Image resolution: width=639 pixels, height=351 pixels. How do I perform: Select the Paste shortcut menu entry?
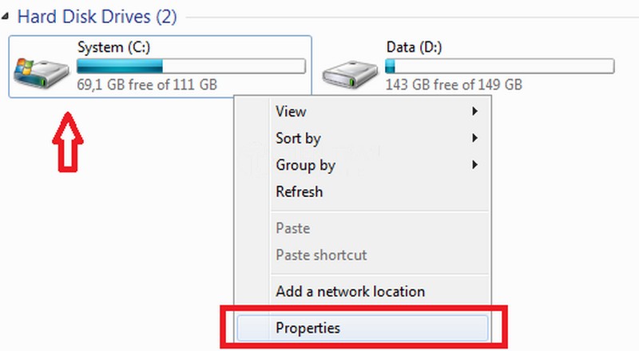point(321,254)
